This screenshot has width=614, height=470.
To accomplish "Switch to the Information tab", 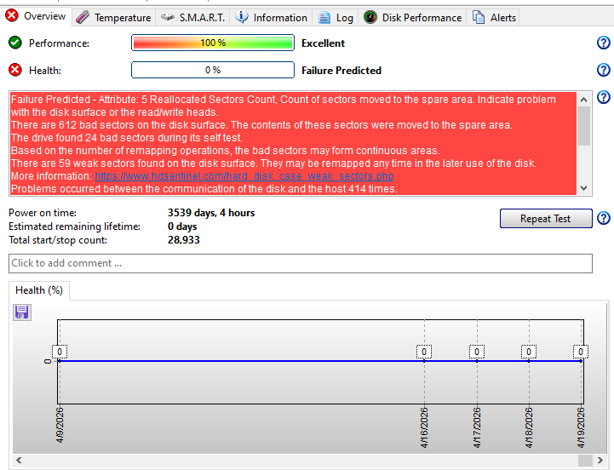I will point(271,18).
